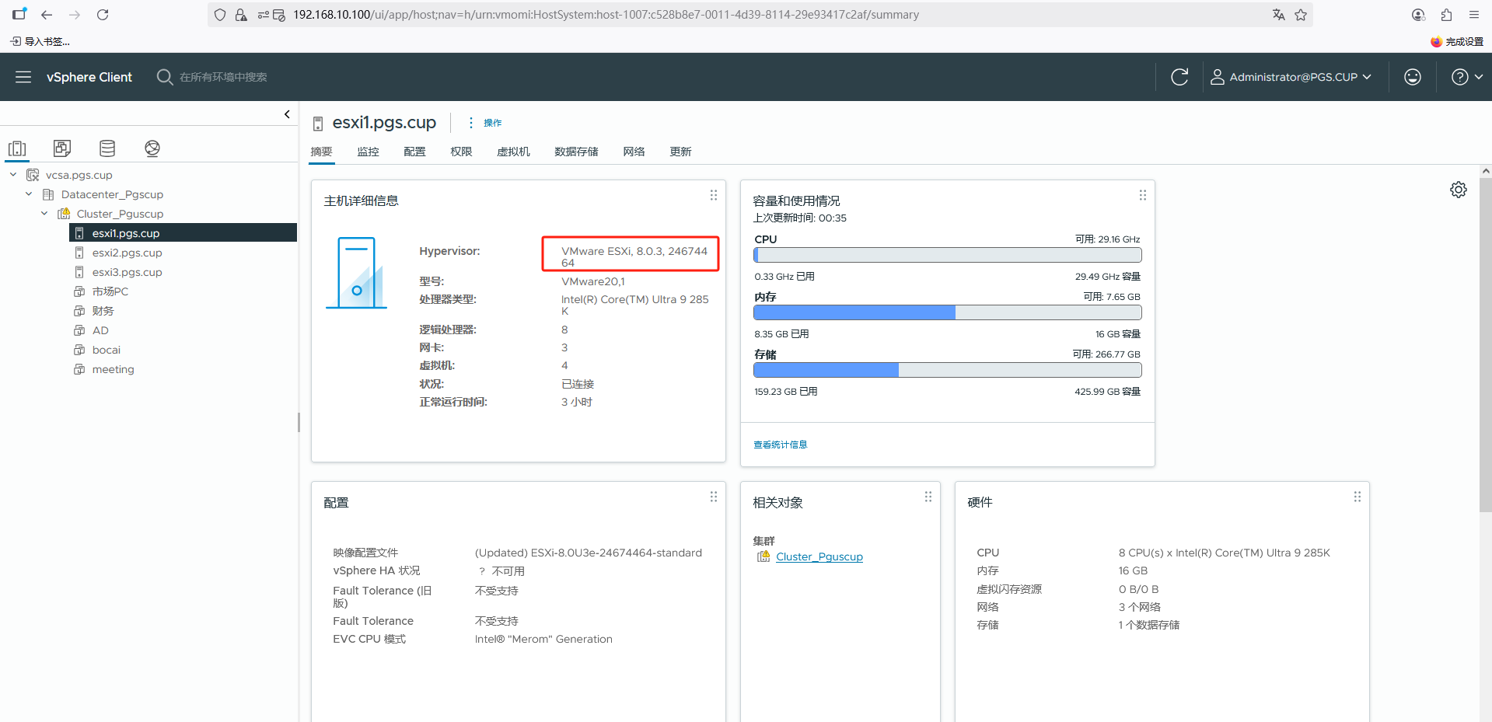Image resolution: width=1492 pixels, height=722 pixels.
Task: Go back in the browser
Action: pos(47,15)
